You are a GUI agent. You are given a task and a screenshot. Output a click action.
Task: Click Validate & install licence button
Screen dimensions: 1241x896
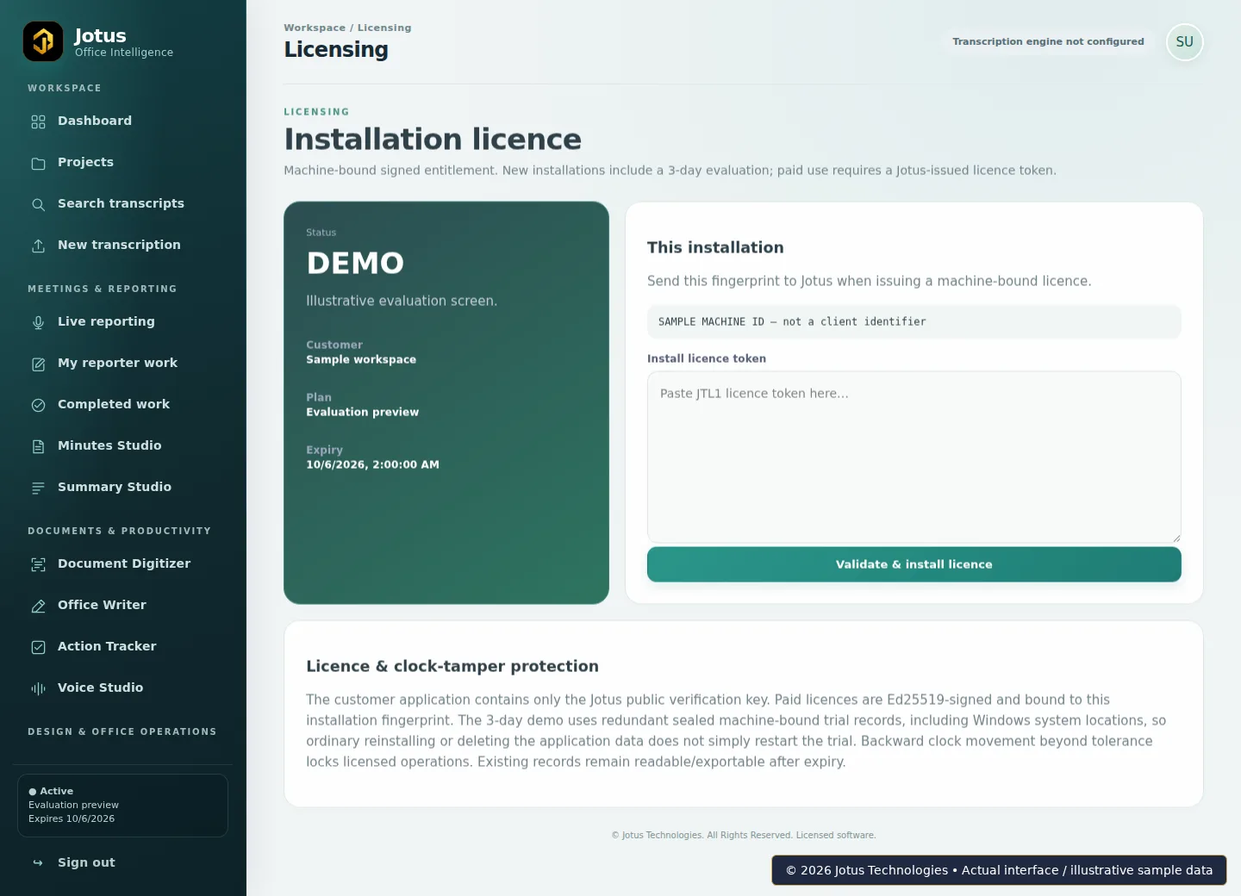pyautogui.click(x=914, y=564)
